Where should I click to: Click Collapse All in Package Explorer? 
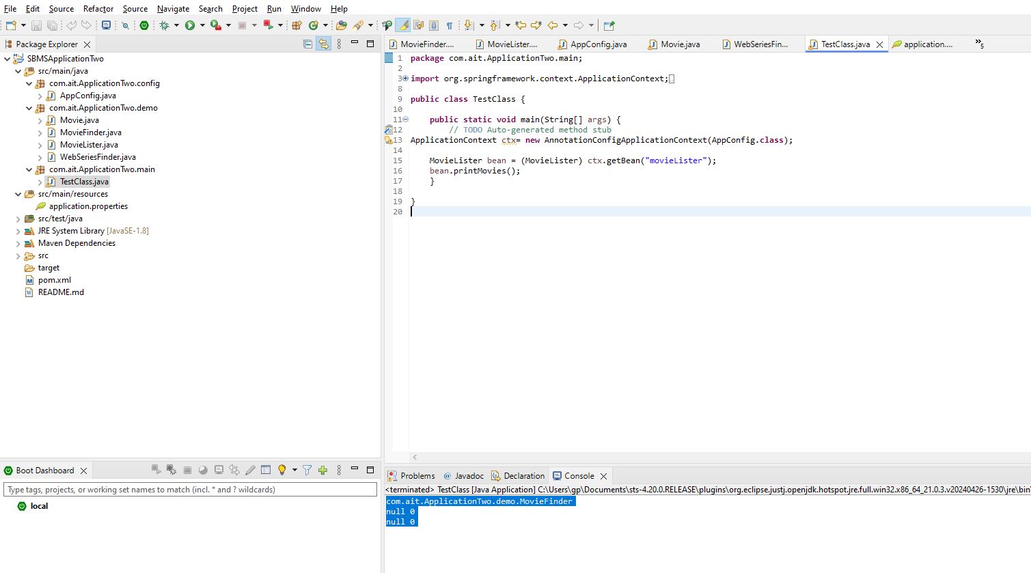tap(307, 44)
